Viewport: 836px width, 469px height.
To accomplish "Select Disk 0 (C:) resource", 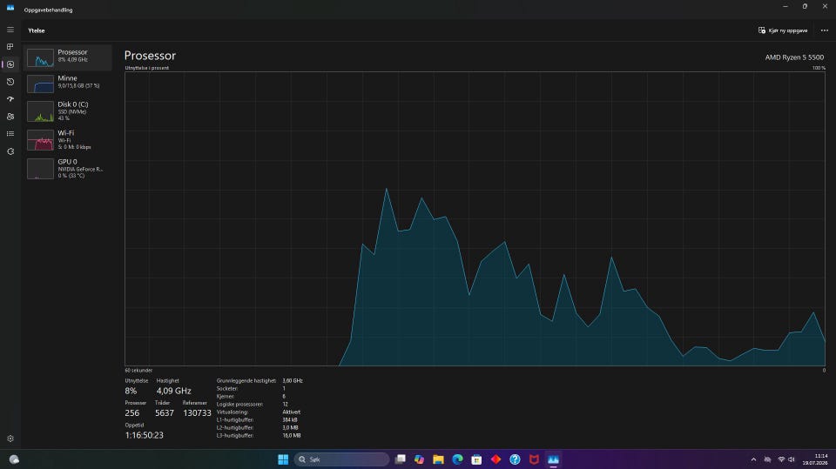I will [68, 111].
